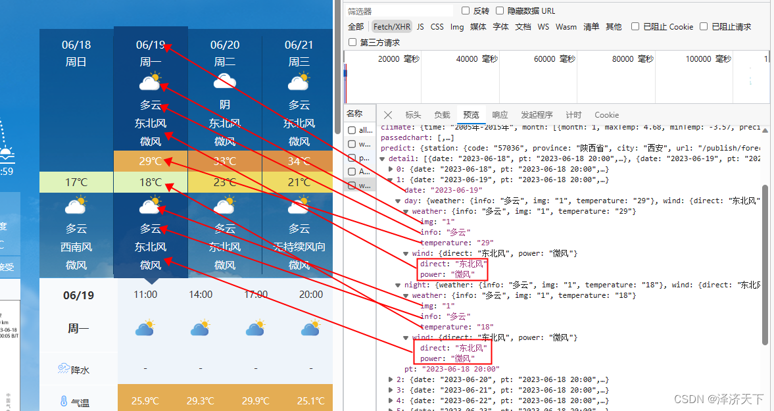Click the 14:00 hourly weather icon
The height and width of the screenshot is (411, 774).
201,327
